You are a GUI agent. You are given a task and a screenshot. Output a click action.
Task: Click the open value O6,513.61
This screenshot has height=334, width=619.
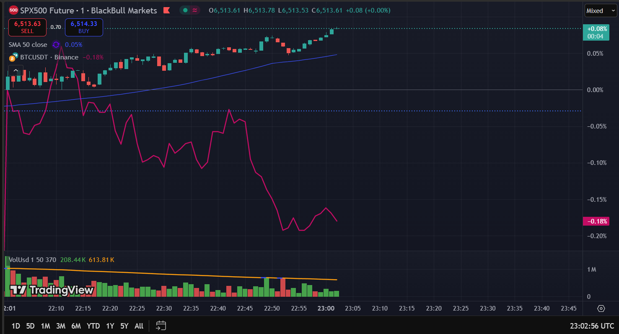[x=225, y=10]
